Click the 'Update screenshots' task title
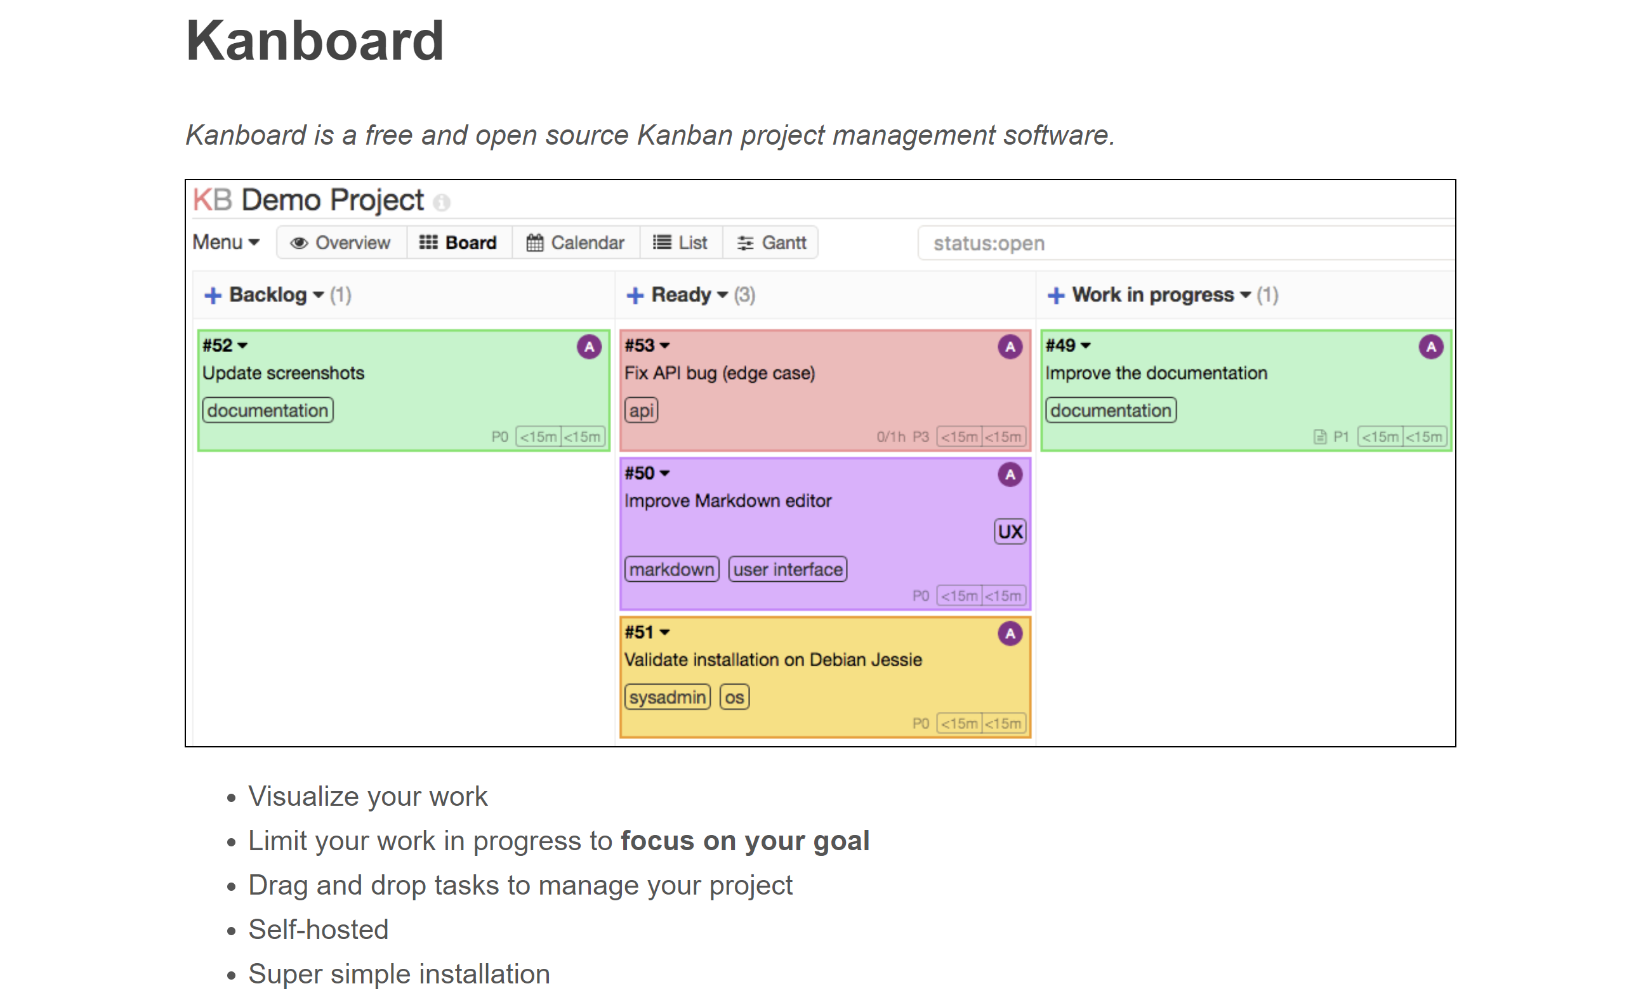This screenshot has height=1005, width=1643. [284, 373]
